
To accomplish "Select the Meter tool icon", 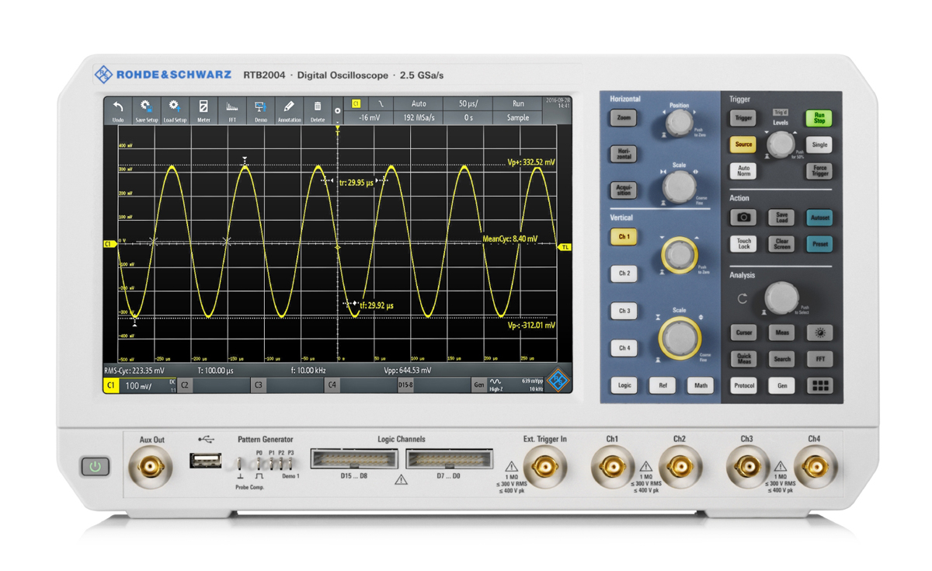I will pyautogui.click(x=203, y=110).
